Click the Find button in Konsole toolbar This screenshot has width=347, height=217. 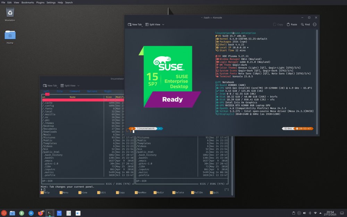(x=305, y=25)
